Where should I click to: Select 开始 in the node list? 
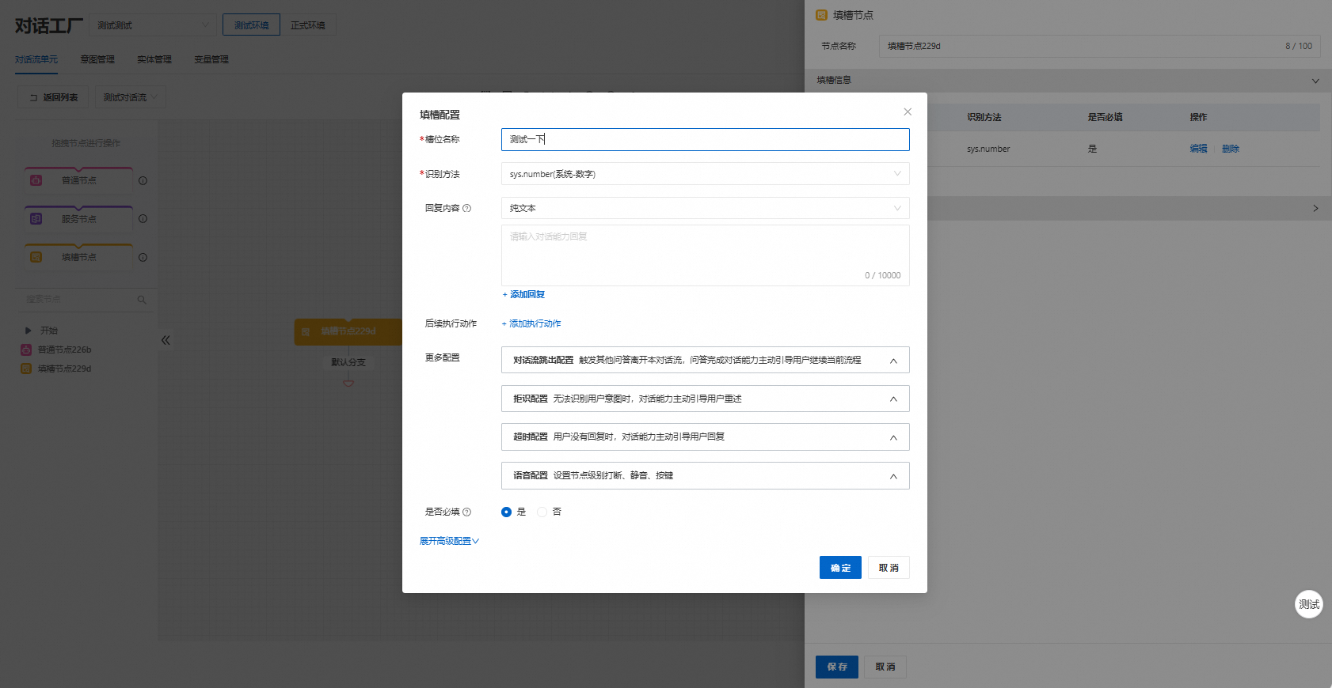click(x=49, y=331)
